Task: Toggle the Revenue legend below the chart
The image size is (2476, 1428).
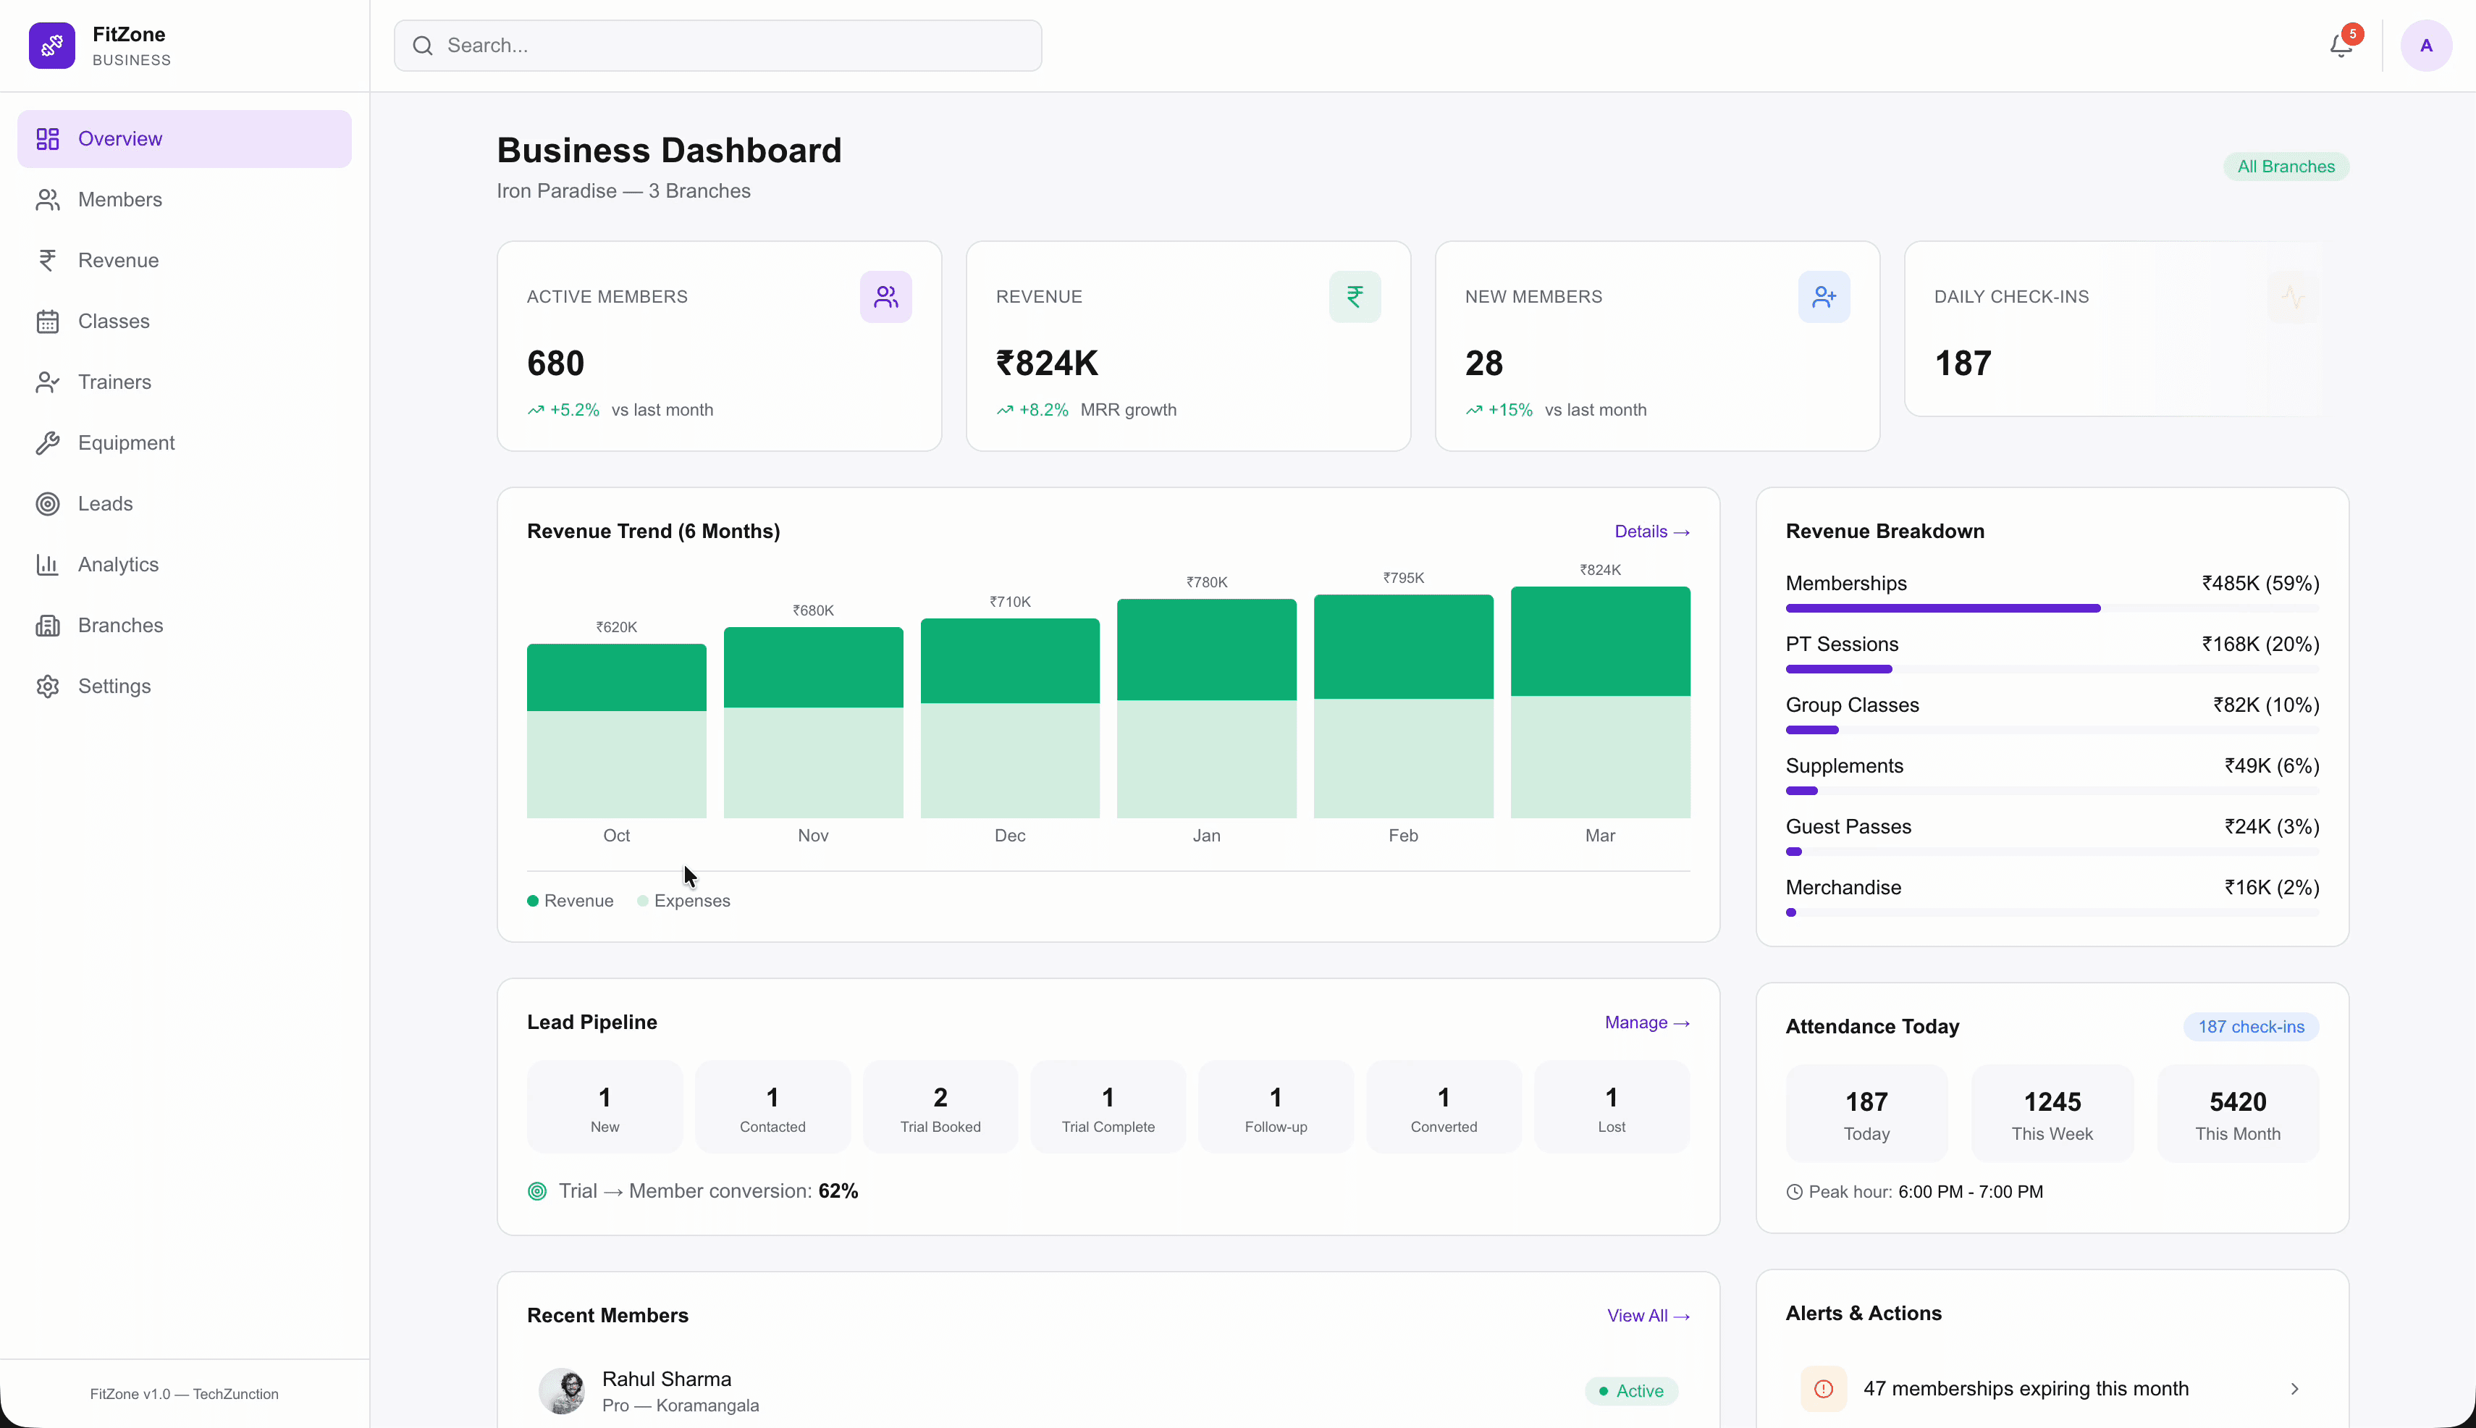Action: (570, 900)
